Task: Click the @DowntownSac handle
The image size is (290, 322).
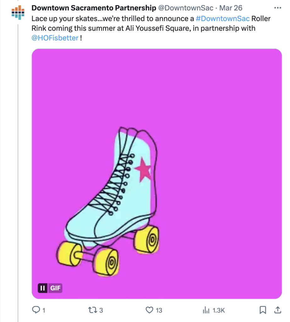Action: tap(186, 8)
